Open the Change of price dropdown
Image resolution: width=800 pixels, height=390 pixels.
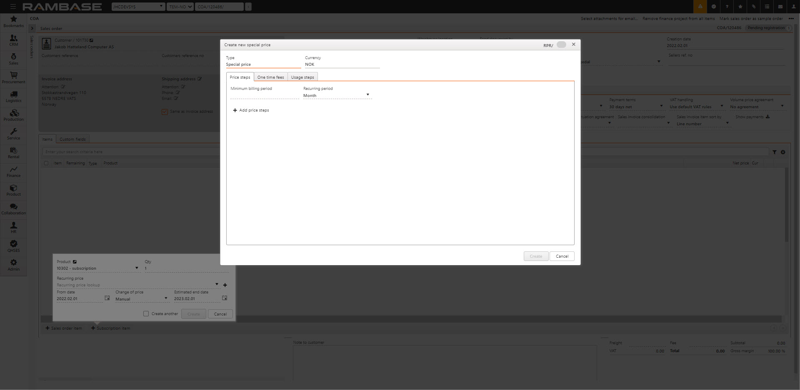point(142,299)
